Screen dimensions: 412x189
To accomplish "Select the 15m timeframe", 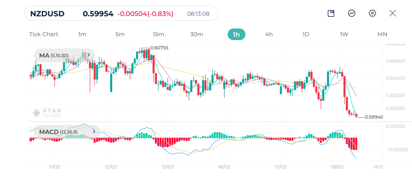I will 159,35.
